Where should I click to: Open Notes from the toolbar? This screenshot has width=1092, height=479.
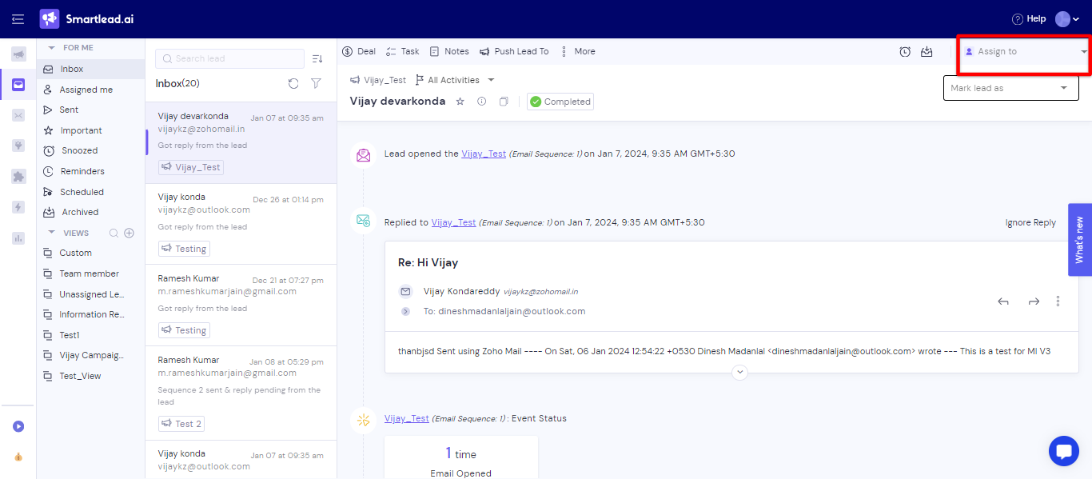(x=449, y=51)
